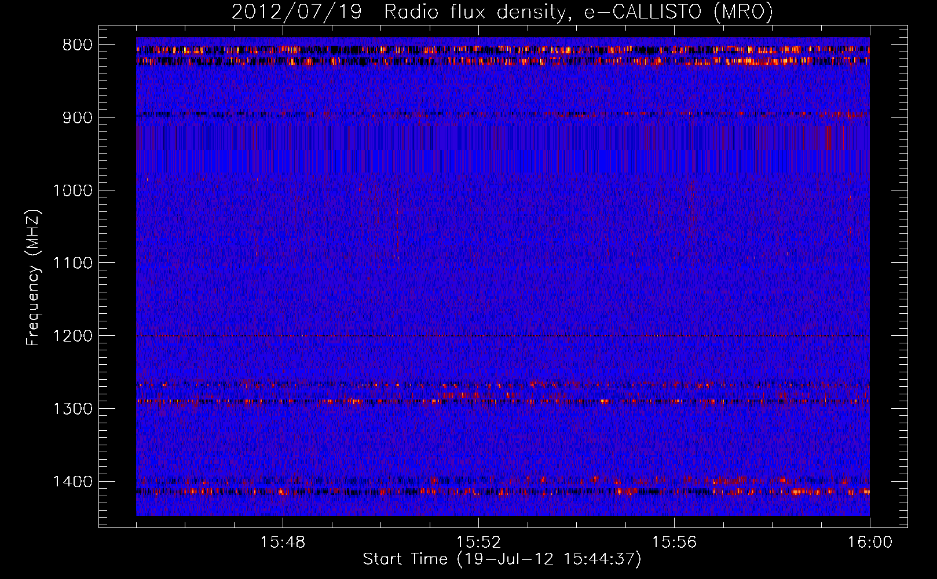Viewport: 937px width, 579px height.
Task: Click the 1400 frequency tick label
Action: click(72, 482)
